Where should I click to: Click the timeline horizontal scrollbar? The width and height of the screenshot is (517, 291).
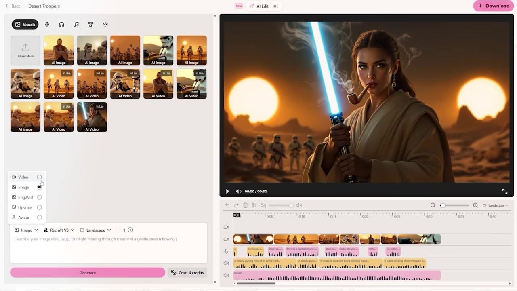click(256, 283)
